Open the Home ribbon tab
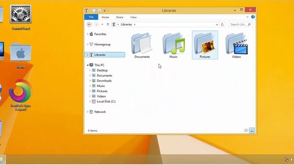The height and width of the screenshot is (165, 294). tap(105, 17)
